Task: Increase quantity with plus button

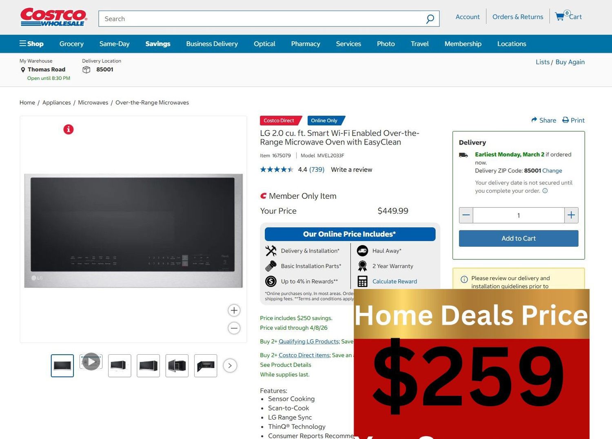Action: [571, 215]
